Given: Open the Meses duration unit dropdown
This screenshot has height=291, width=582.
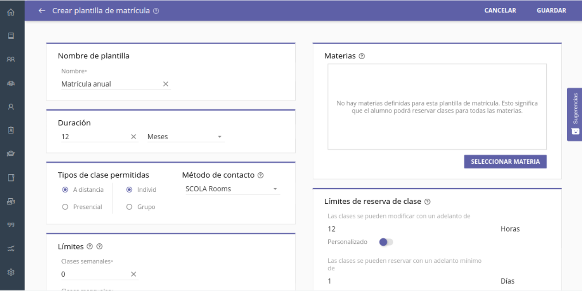Looking at the screenshot, I should [x=185, y=137].
